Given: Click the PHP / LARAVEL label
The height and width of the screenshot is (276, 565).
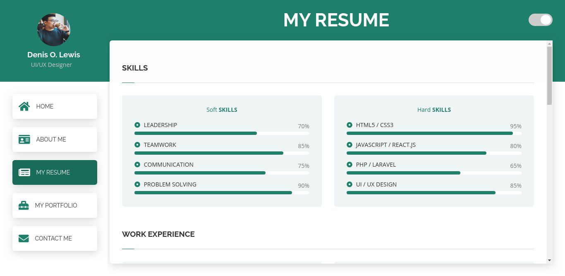Looking at the screenshot, I should tap(376, 165).
